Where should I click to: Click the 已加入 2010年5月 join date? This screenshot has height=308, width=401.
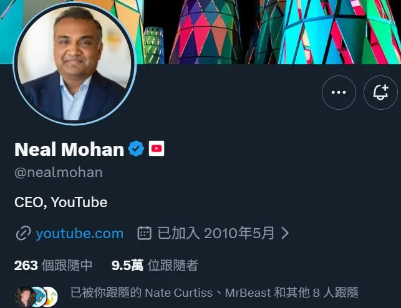point(216,233)
